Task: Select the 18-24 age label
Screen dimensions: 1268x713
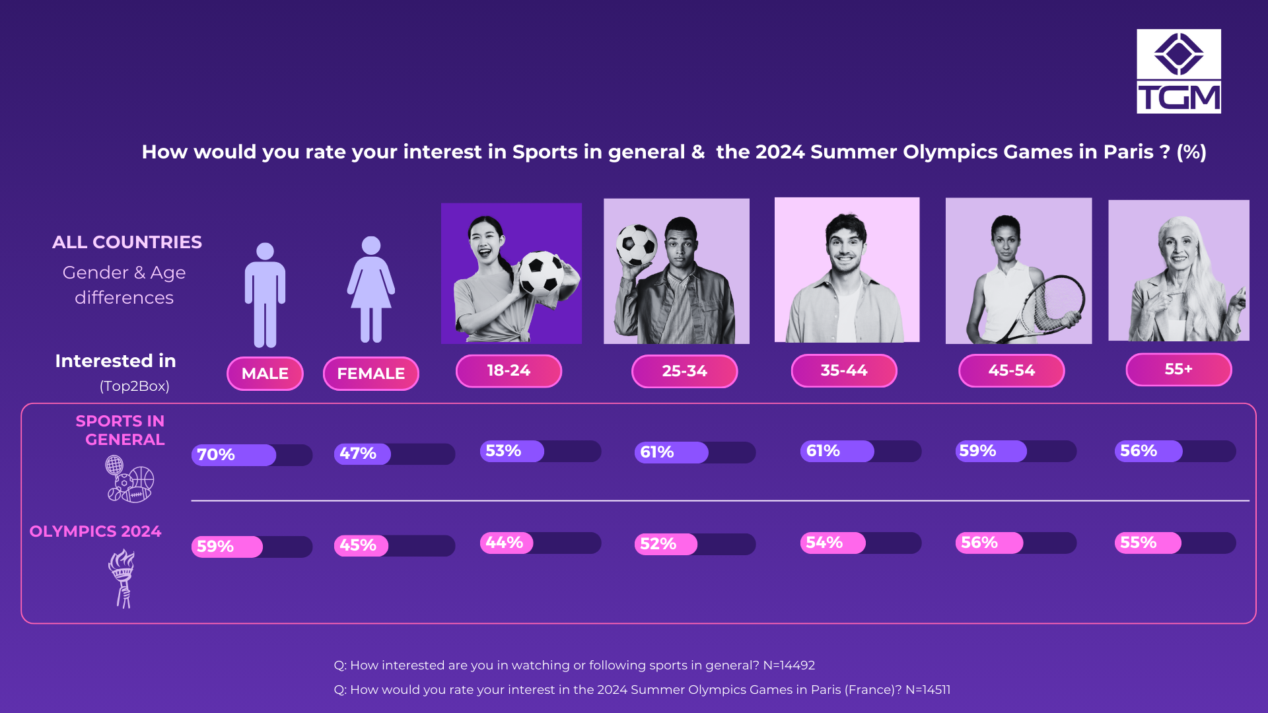Action: (509, 371)
